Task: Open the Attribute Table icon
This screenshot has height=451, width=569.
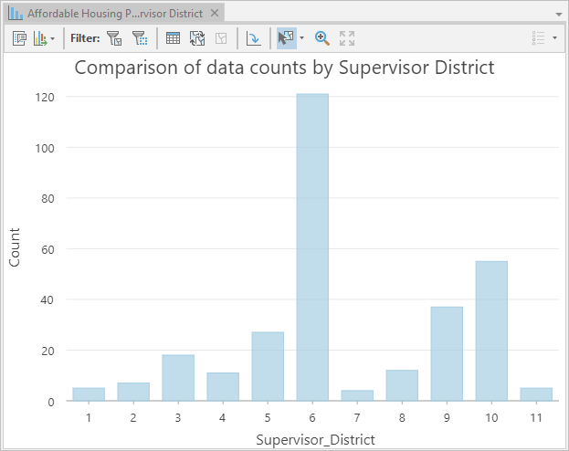Action: point(173,38)
